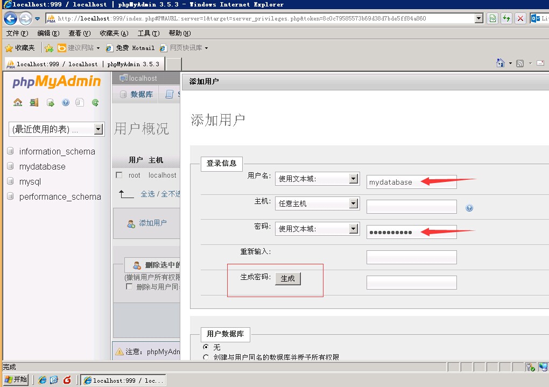Expand the 网页快讯库 dropdown
The height and width of the screenshot is (387, 549).
206,48
